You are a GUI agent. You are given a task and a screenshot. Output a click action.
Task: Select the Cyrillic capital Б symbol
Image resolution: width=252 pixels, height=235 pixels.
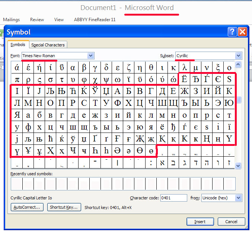click(x=128, y=91)
